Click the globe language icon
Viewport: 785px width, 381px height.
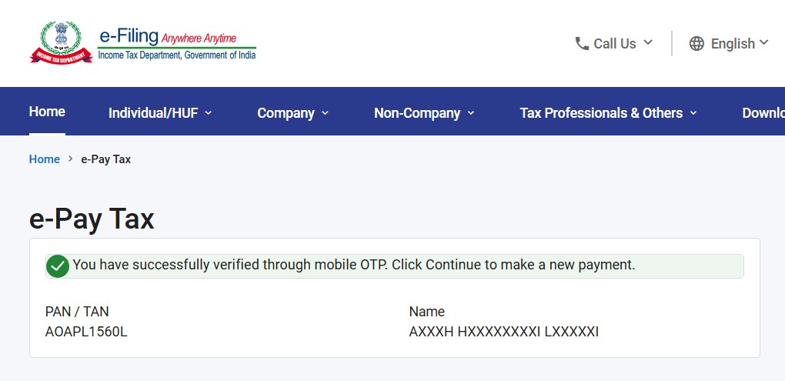[696, 44]
